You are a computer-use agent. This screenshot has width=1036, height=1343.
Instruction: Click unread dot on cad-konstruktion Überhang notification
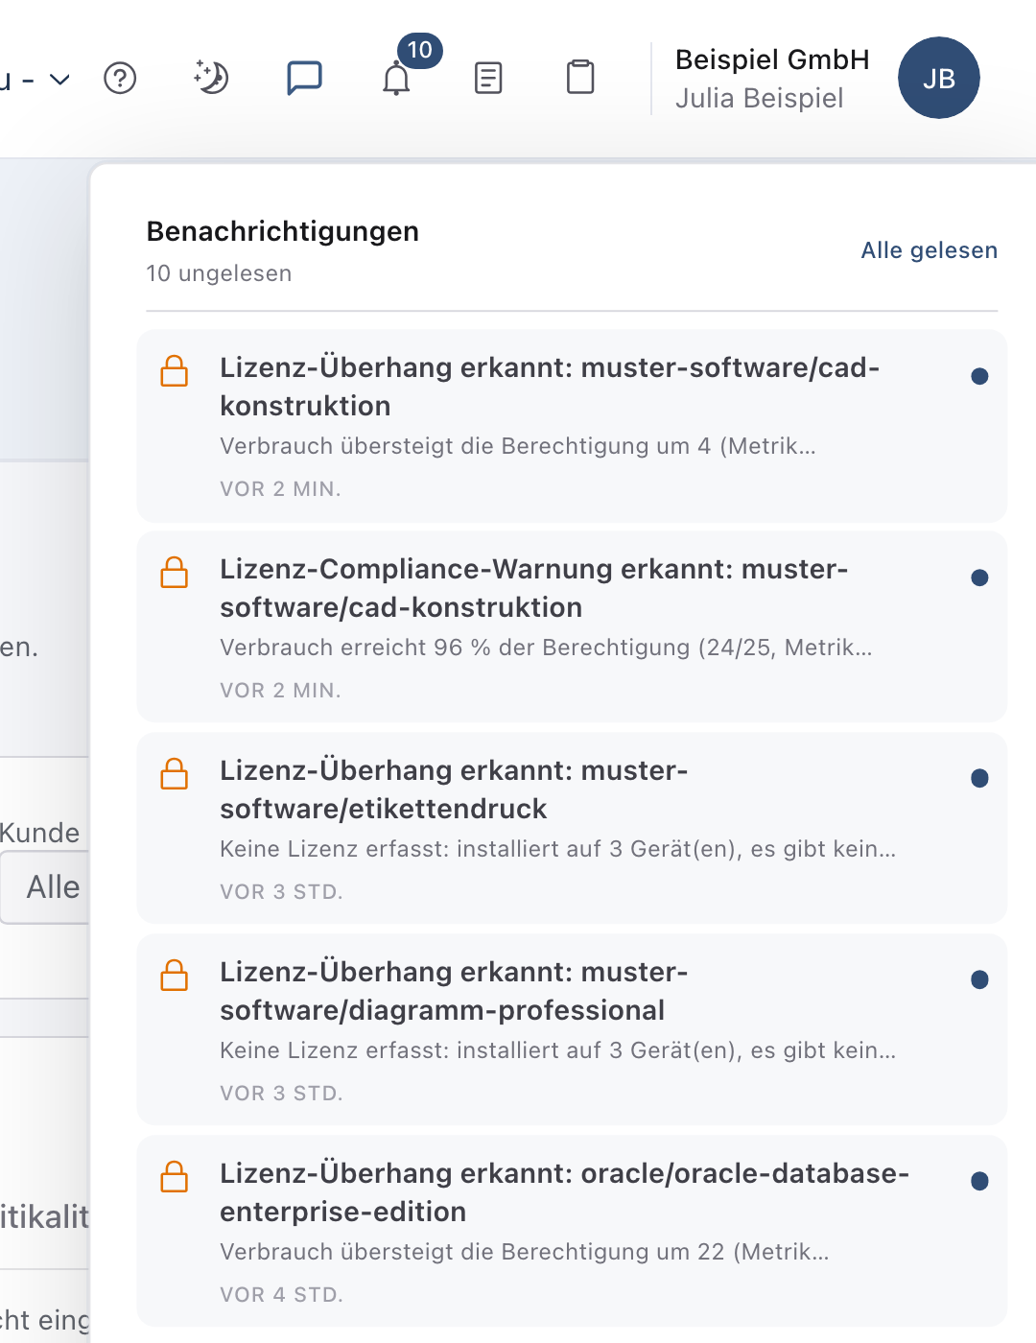click(x=979, y=376)
